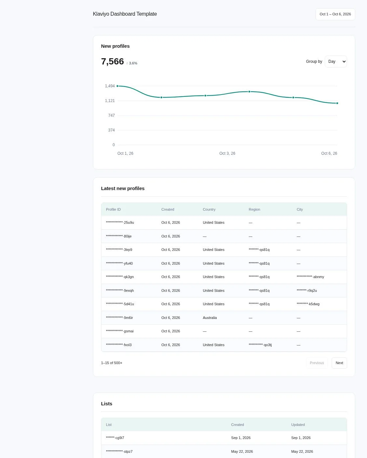367x458 pixels.
Task: Select profile ID ending in gsmai
Action: [x=120, y=331]
